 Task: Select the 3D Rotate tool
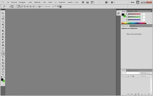pyautogui.click(x=3, y=66)
